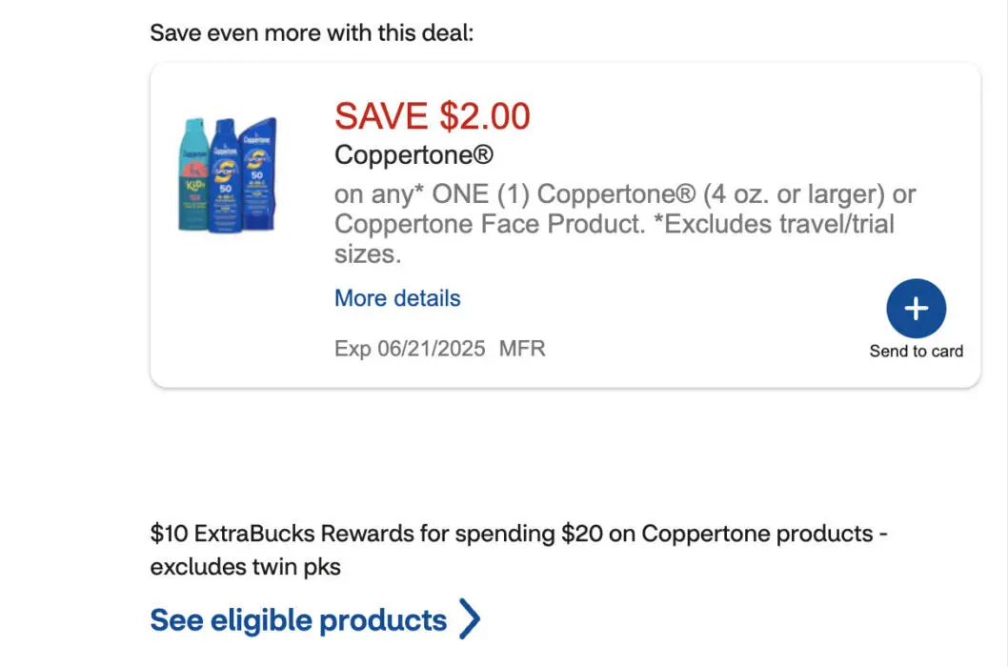Send the $2.00 Coppertone coupon to card
Viewport: 1008px width, 667px height.
pyautogui.click(x=916, y=309)
